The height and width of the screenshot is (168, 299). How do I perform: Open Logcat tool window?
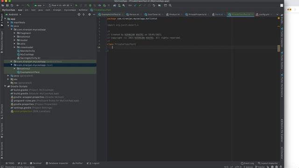[x=93, y=163]
